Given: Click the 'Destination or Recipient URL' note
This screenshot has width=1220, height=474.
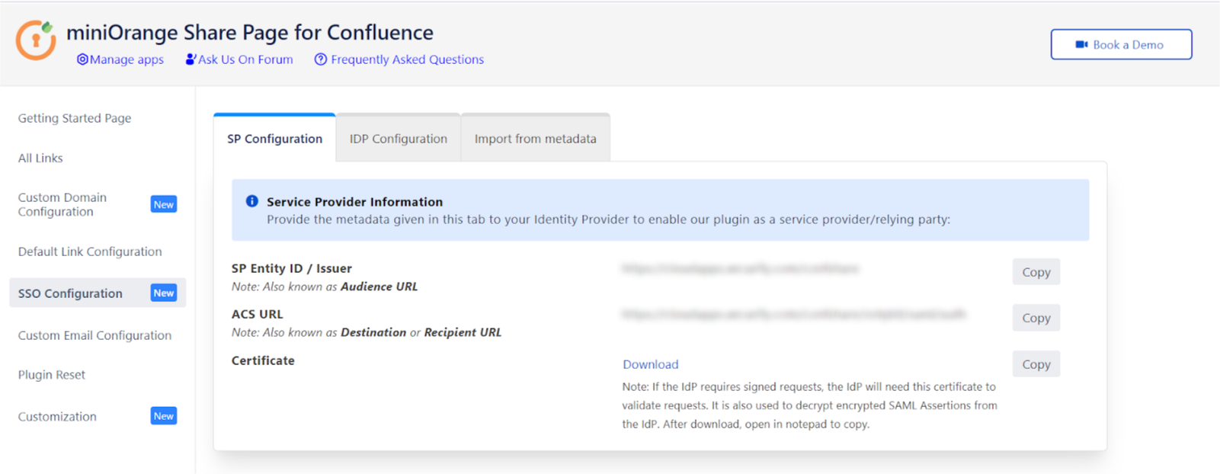Looking at the screenshot, I should point(421,332).
